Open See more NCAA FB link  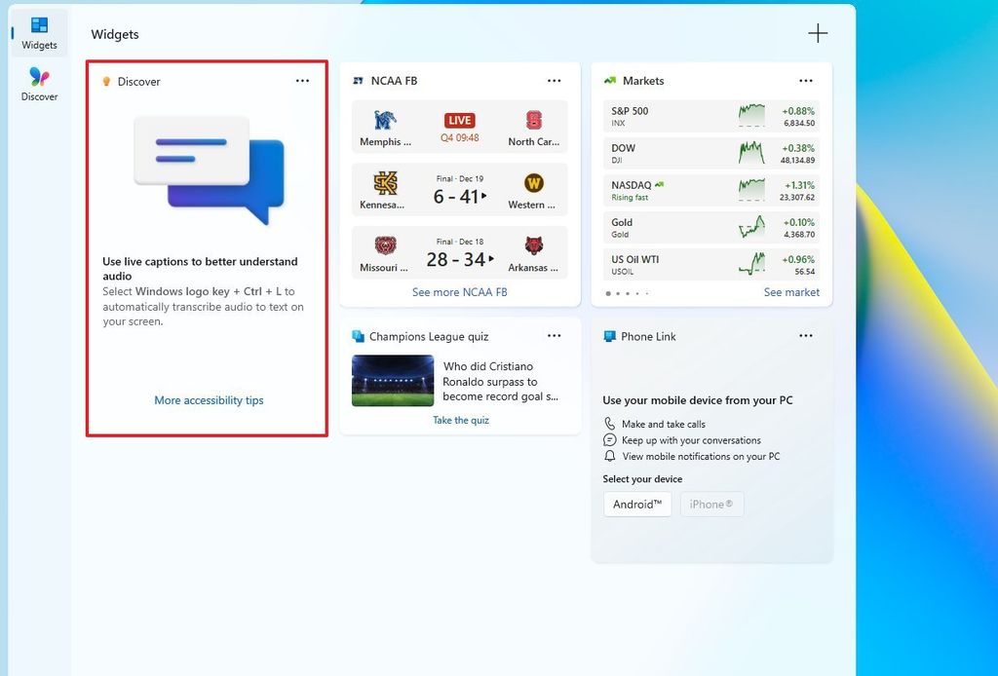[460, 292]
